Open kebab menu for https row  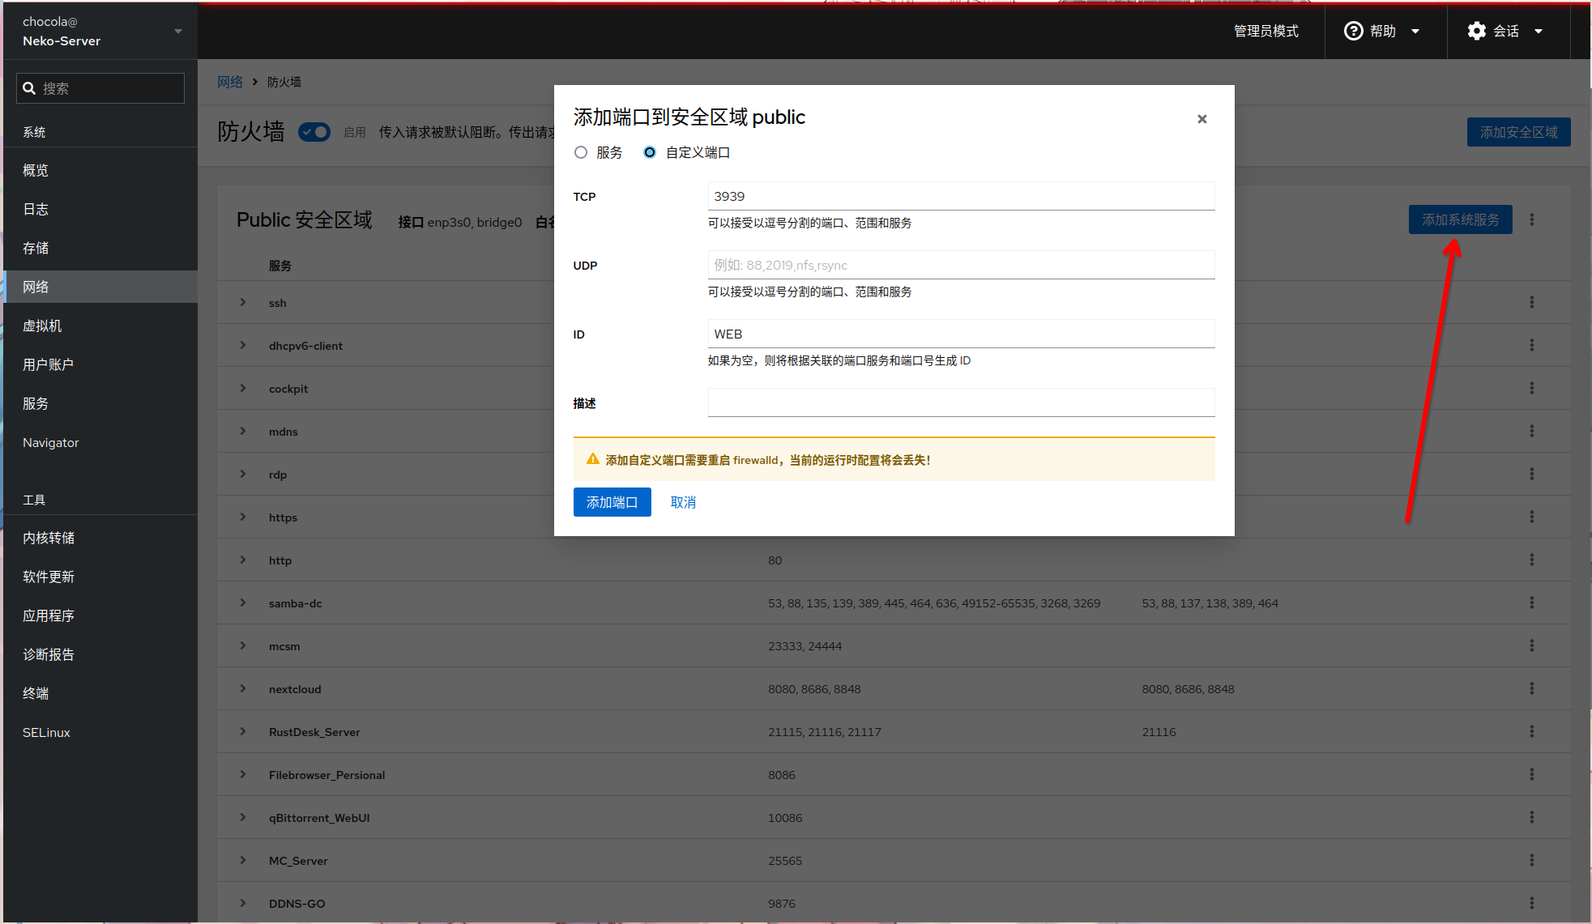[x=1531, y=517]
